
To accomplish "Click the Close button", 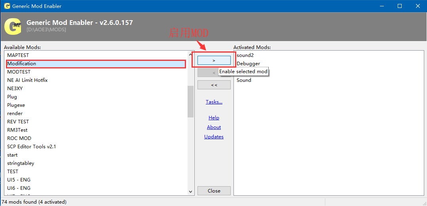I will (x=214, y=191).
